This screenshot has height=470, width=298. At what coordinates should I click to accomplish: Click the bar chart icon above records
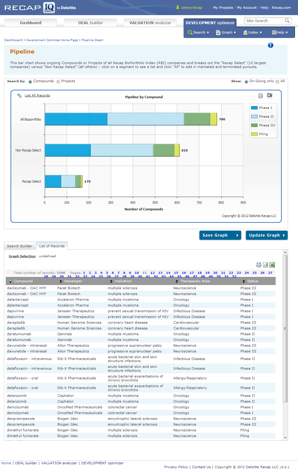point(265,265)
